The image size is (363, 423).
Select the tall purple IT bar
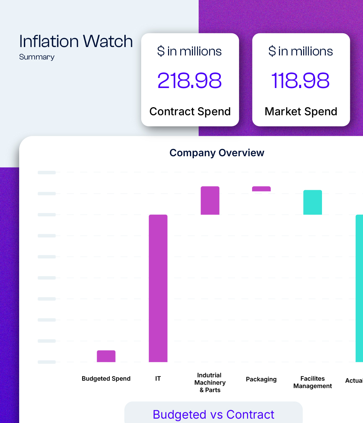(158, 288)
